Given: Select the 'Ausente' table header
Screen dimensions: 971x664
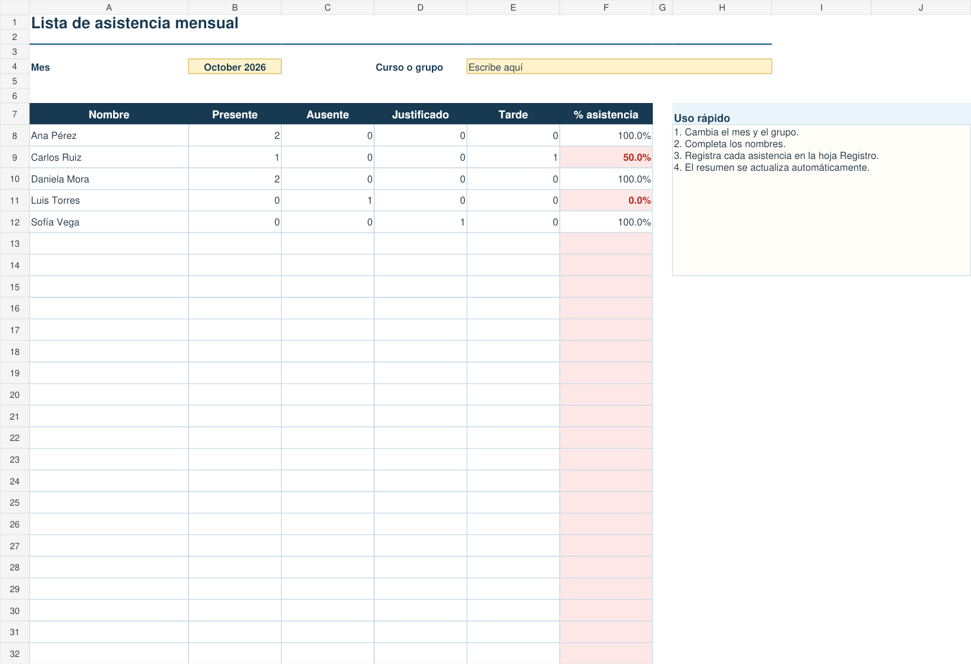Looking at the screenshot, I should click(328, 114).
